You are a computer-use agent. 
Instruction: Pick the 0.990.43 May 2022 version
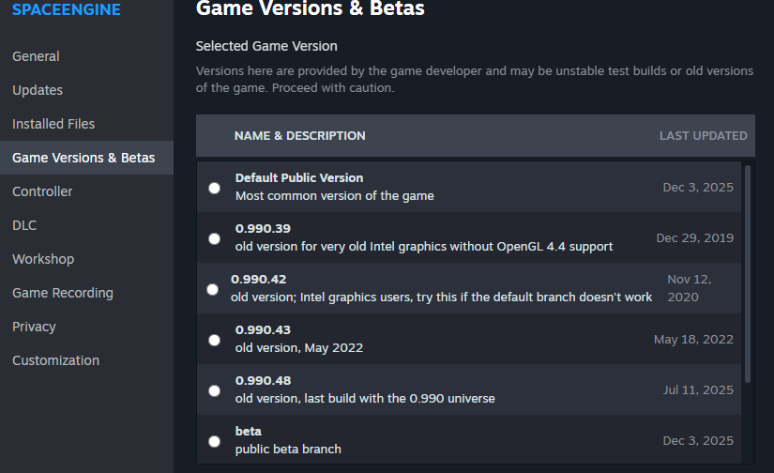(215, 340)
